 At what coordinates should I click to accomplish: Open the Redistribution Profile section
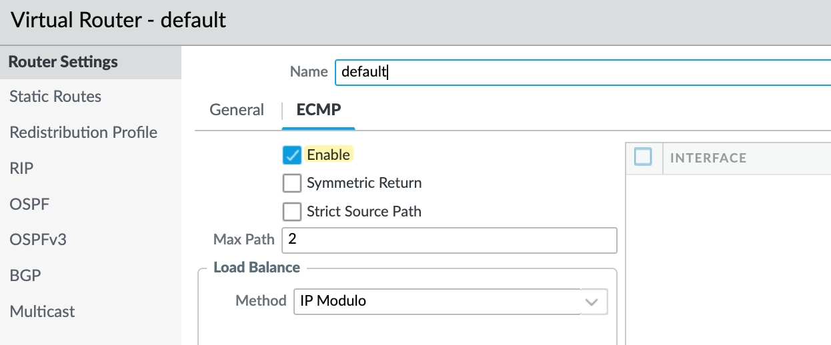point(83,133)
